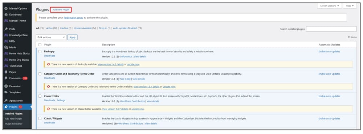Click the Search installed plugins field
363x134 pixels.
[x=331, y=29]
